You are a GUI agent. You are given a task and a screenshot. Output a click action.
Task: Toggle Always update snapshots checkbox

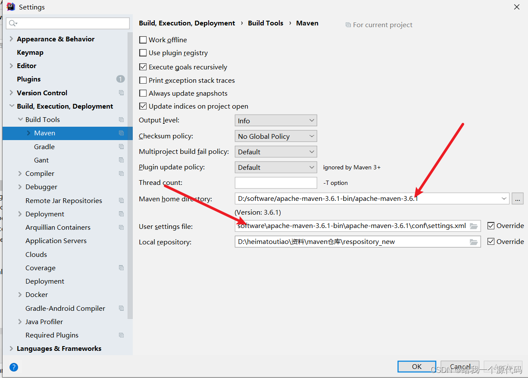click(143, 93)
